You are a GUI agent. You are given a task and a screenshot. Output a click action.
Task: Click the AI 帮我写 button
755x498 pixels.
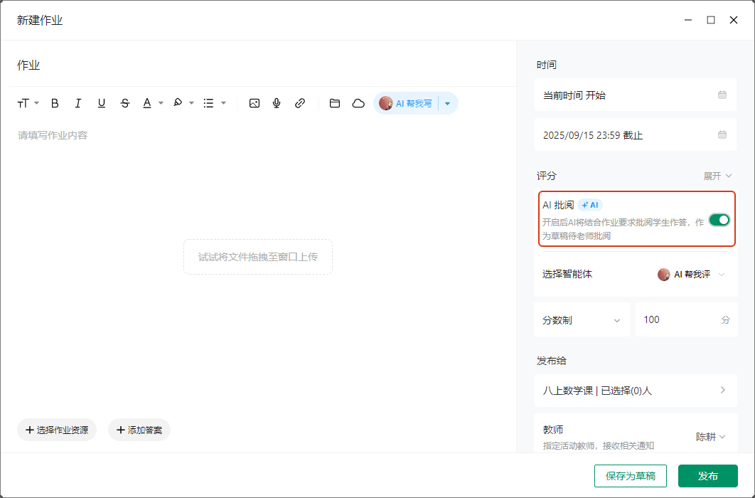[x=406, y=103]
